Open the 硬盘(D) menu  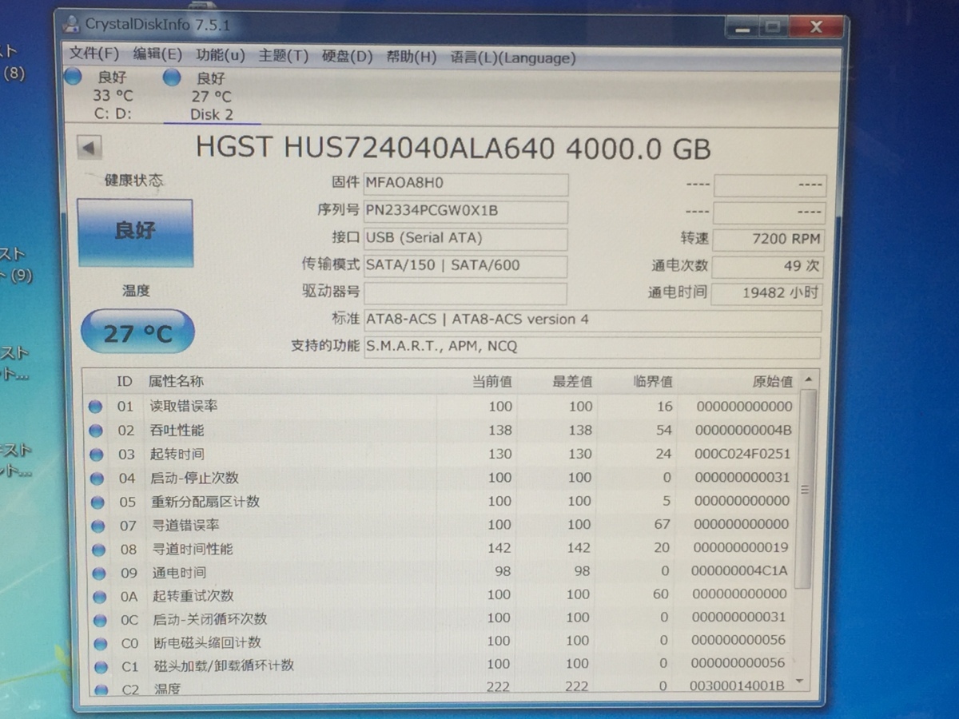point(347,57)
